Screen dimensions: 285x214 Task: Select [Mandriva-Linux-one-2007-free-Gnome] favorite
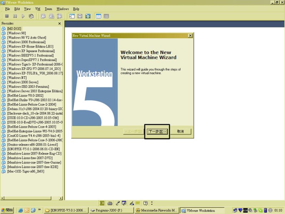coord(34,162)
